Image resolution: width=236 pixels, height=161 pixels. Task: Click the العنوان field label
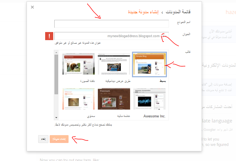[x=186, y=34]
